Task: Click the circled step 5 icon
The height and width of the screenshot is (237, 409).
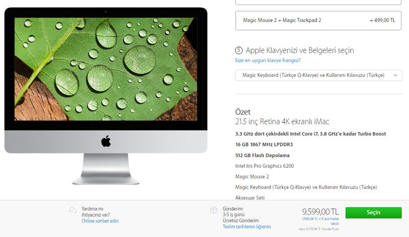Action: pos(239,50)
